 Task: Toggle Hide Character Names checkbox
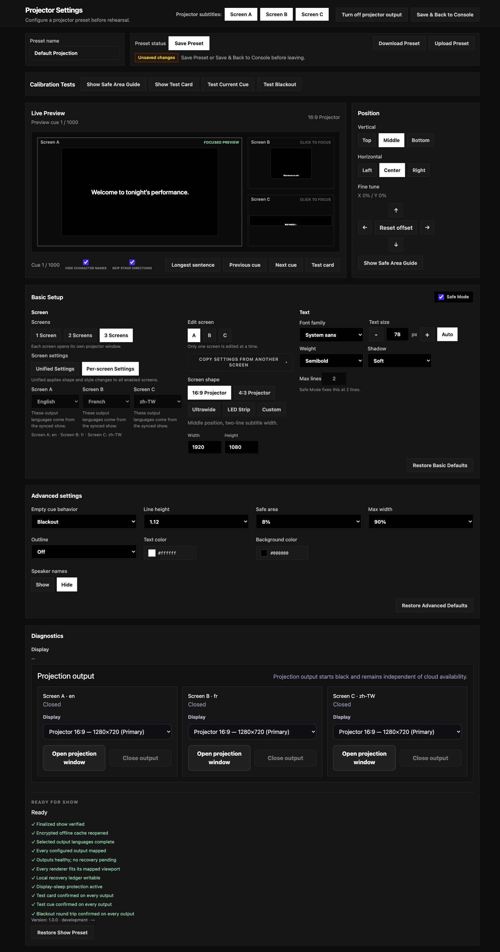tap(86, 262)
